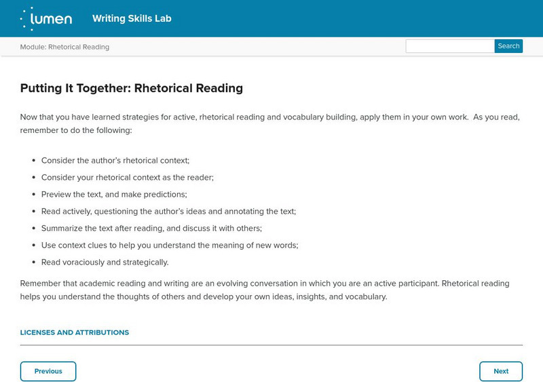Click bullet "Consider the author's rhetorical context"

(115, 161)
